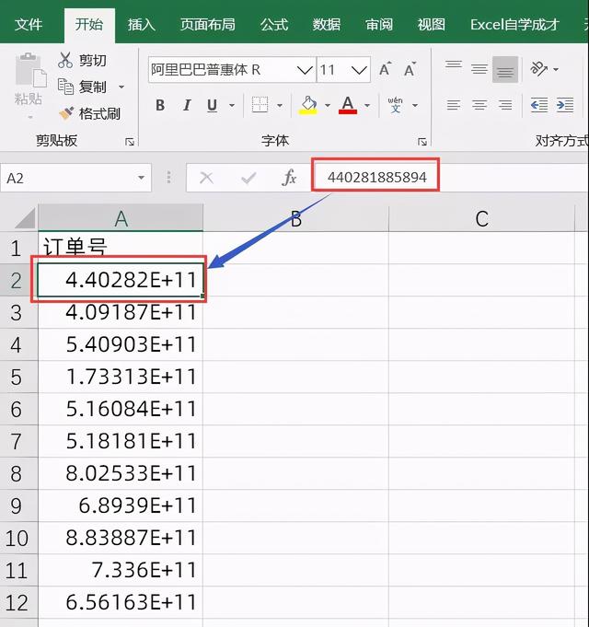The image size is (589, 627).
Task: Click the 格式刷 button label
Action: pos(99,113)
